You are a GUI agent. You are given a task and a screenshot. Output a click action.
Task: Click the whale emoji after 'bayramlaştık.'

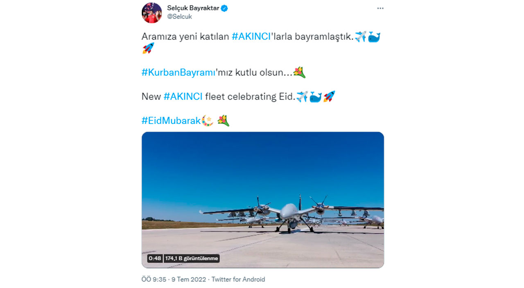click(374, 37)
